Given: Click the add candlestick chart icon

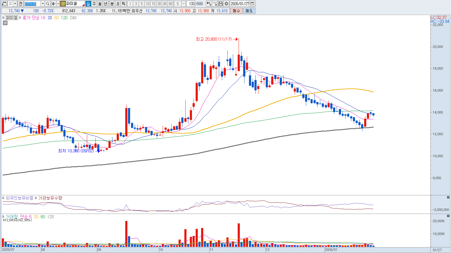Looking at the screenshot, I should 209,4.
